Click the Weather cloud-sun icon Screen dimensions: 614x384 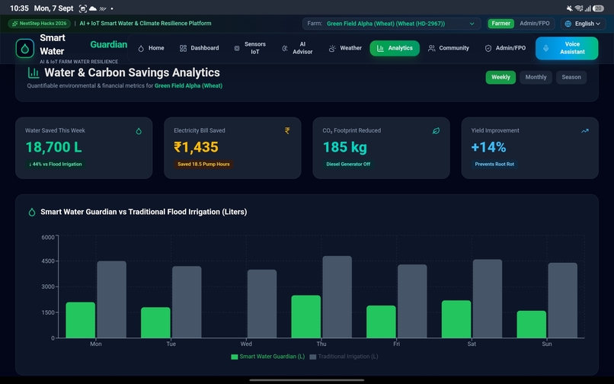pyautogui.click(x=332, y=48)
